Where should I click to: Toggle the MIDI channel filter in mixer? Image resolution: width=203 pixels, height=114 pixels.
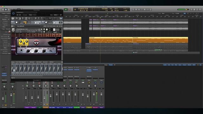coord(194,65)
